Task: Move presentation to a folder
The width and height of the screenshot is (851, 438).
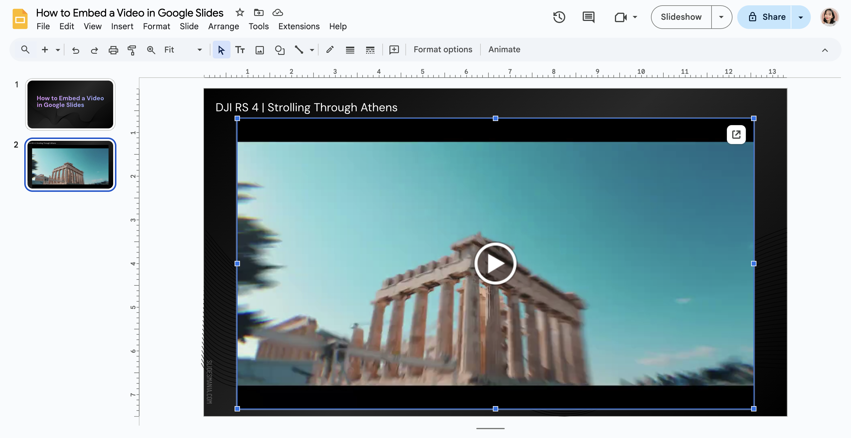Action: tap(259, 12)
